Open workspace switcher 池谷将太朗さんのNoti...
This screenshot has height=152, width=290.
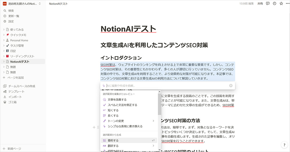click(22, 4)
